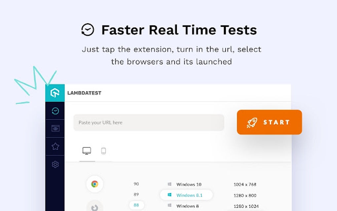Choose Chrome version 88
This screenshot has height=211, width=337.
pos(136,205)
